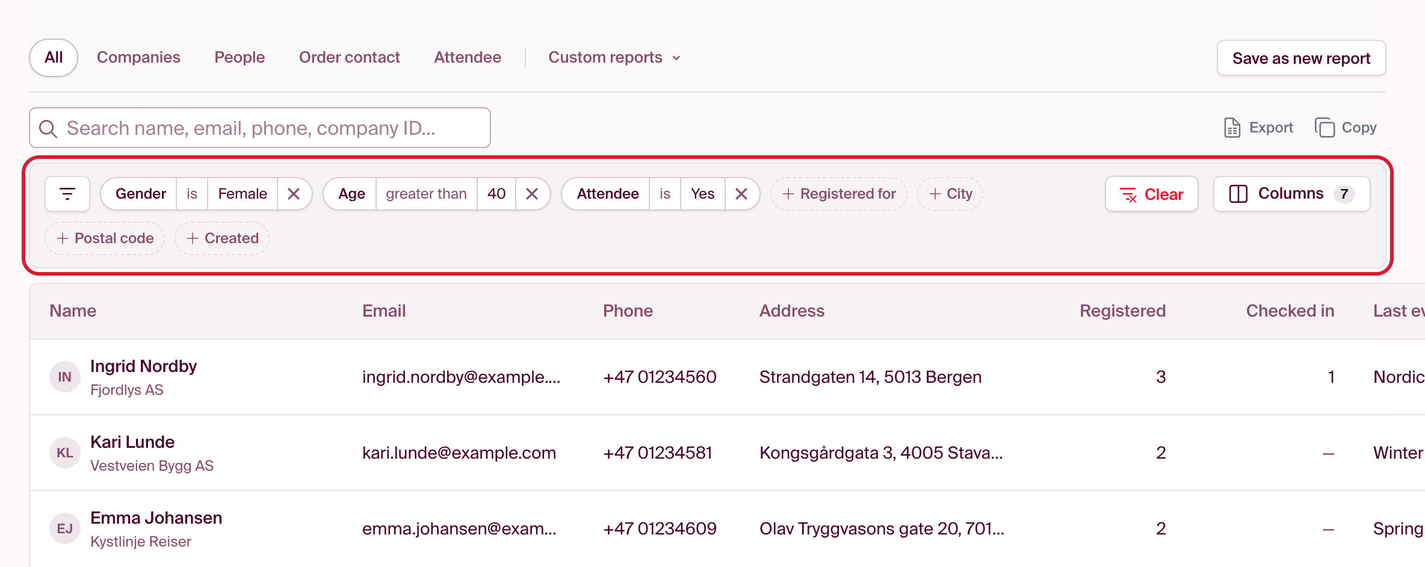Open Kari Lunde's record
This screenshot has height=567, width=1425.
pyautogui.click(x=132, y=442)
